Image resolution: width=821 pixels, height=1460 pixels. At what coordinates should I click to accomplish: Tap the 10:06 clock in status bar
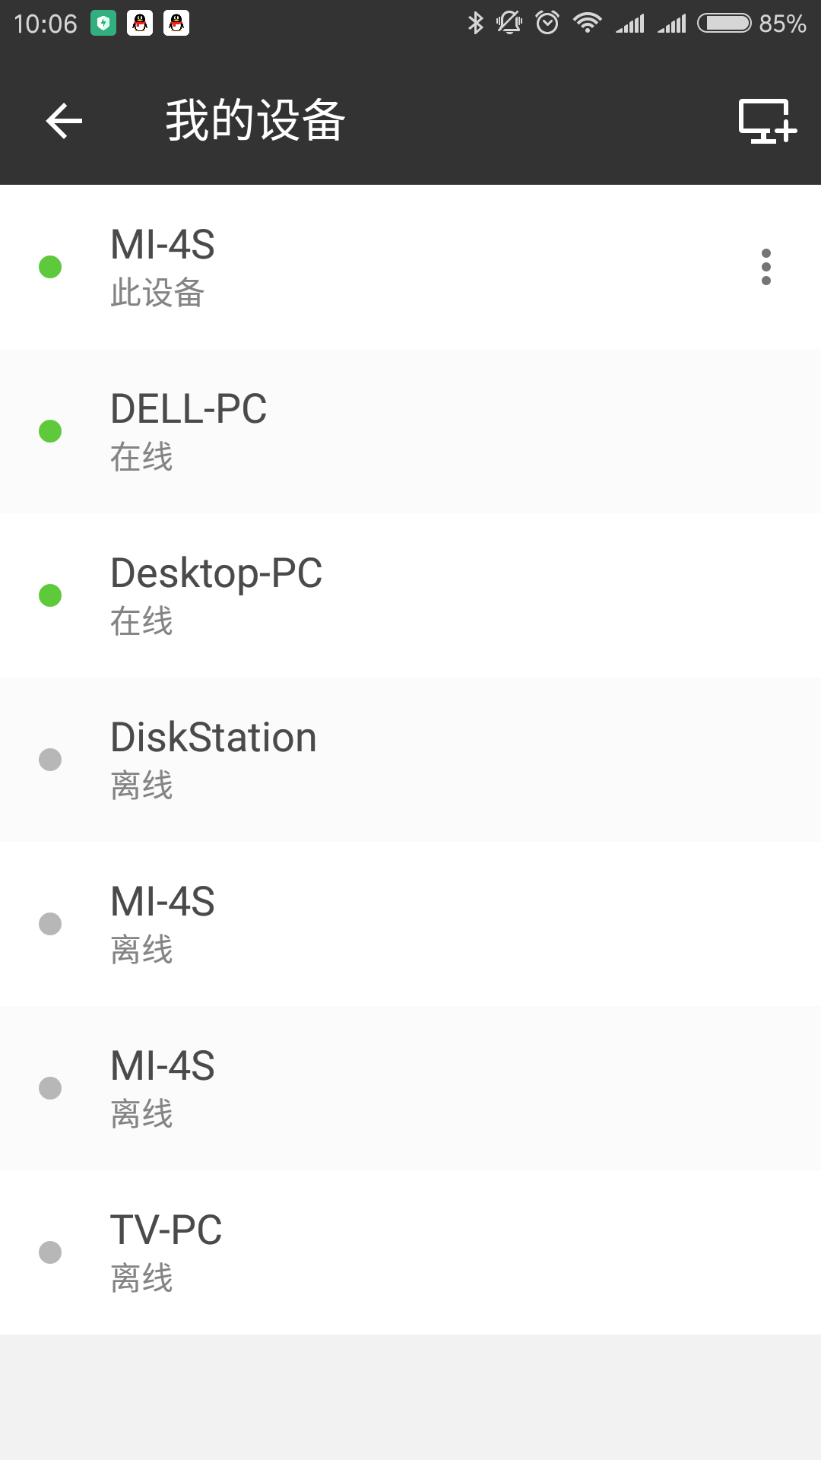(46, 24)
